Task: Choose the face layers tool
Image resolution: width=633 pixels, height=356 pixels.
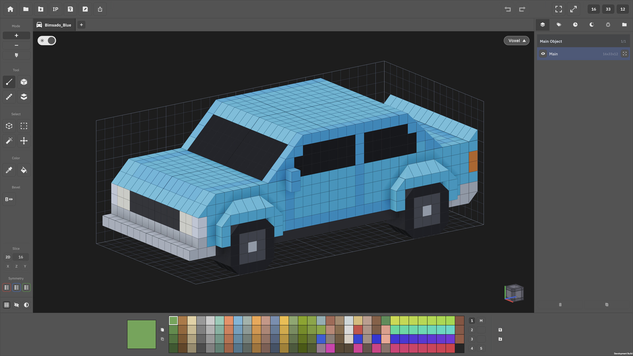Action: (24, 97)
